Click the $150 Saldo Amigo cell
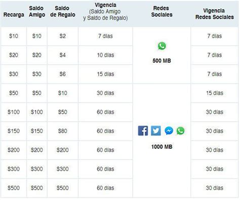 click(x=37, y=131)
